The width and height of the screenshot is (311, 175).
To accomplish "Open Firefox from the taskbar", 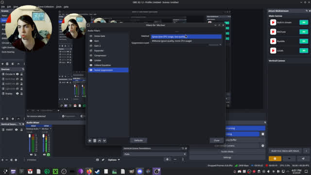I will [89, 171].
